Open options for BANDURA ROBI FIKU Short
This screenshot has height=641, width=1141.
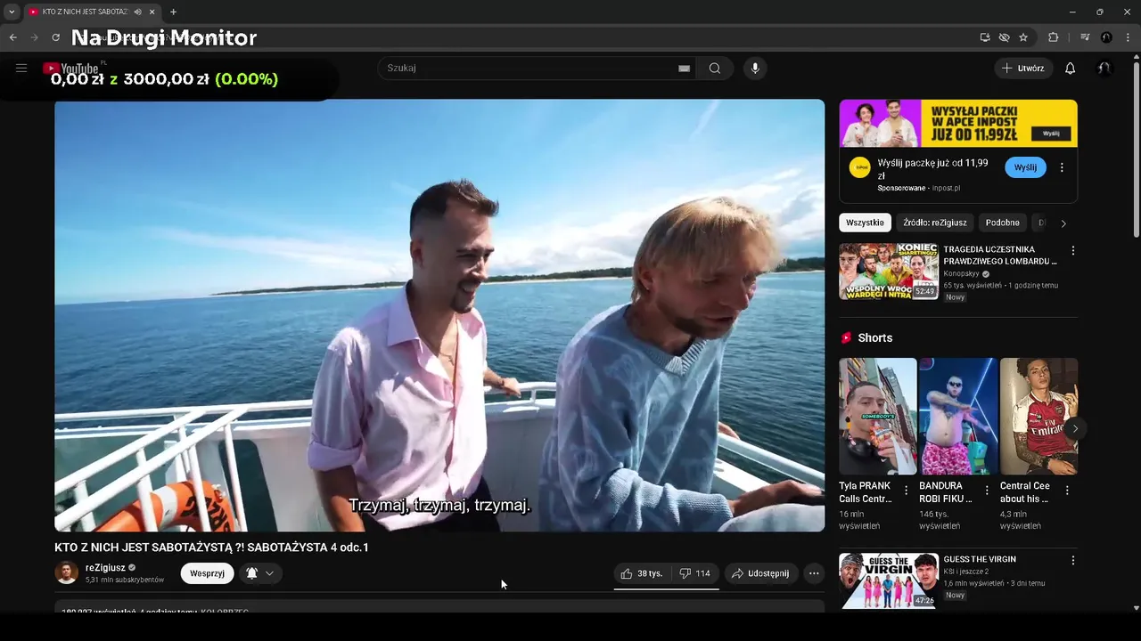coord(987,491)
